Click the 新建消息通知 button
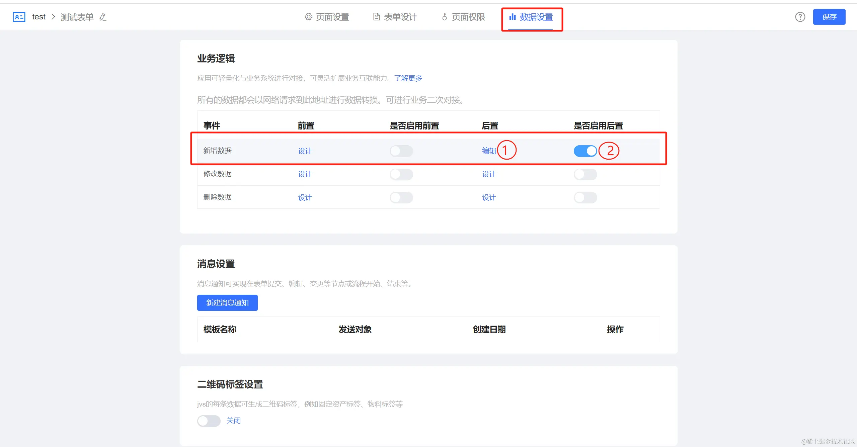857x447 pixels. 227,303
